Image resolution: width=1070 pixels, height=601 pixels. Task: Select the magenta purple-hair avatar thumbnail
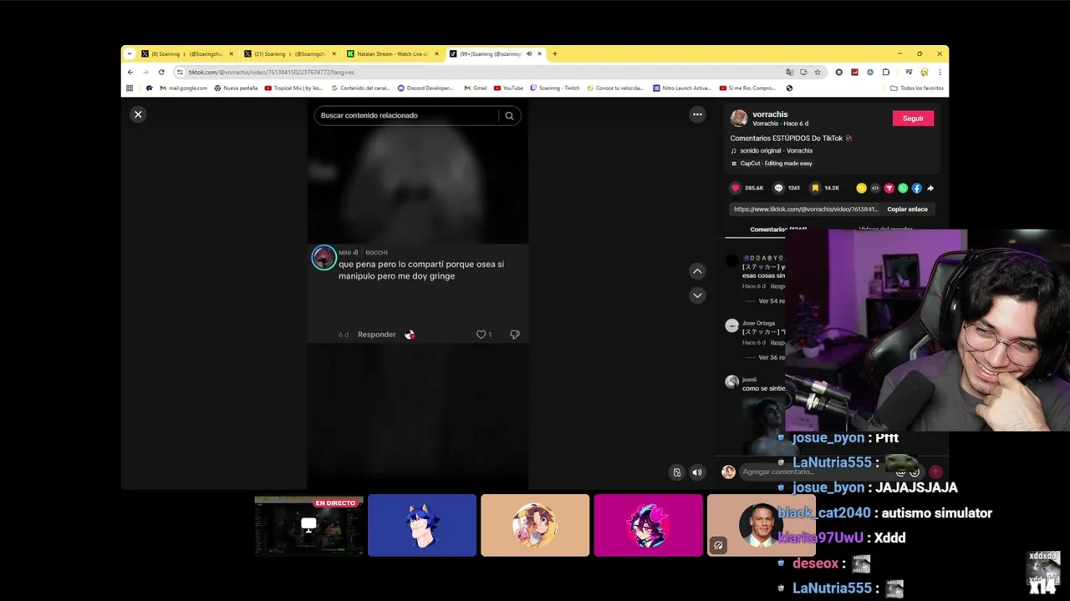(x=648, y=525)
